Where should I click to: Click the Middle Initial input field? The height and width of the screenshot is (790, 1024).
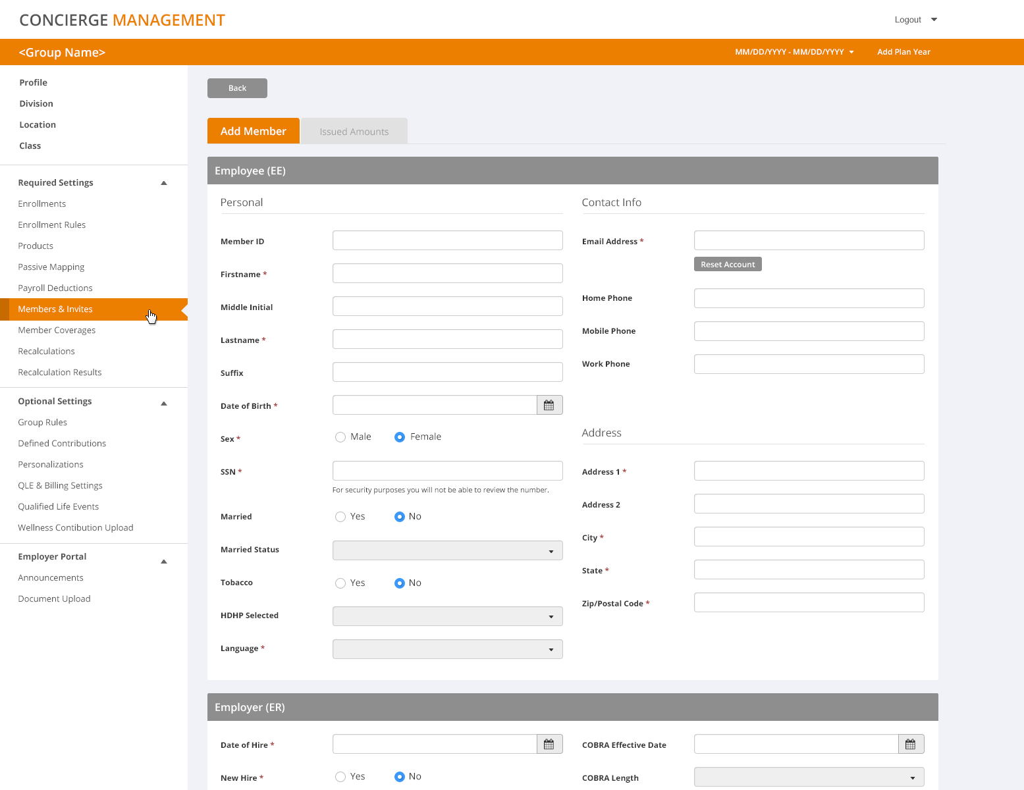tap(448, 306)
